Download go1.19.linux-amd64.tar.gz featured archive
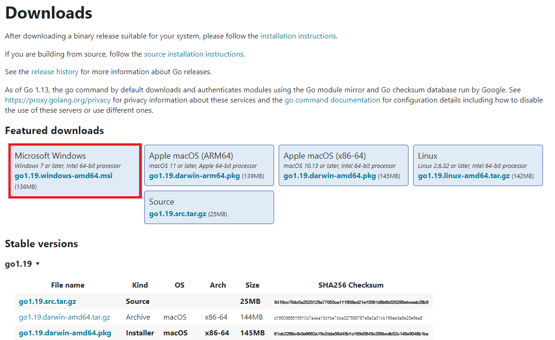Viewport: 555px width, 340px height. tap(464, 176)
